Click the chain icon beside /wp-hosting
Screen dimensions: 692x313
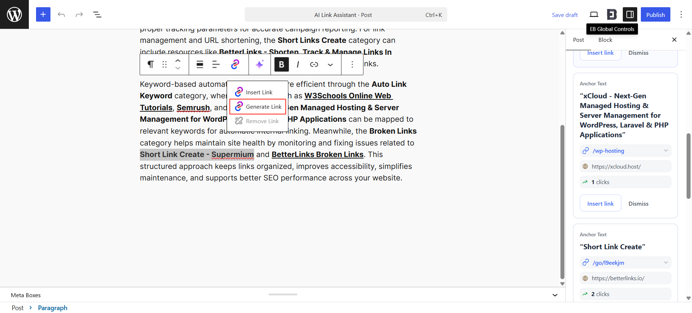[x=586, y=151]
